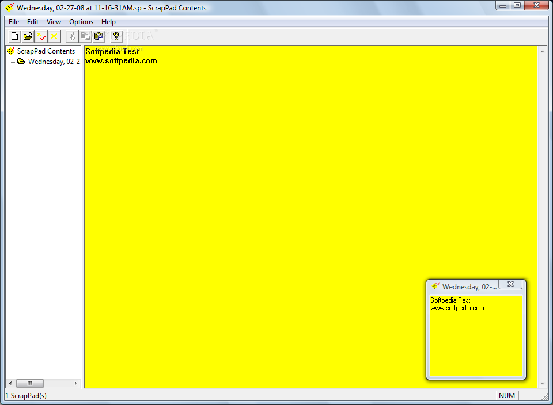Screen dimensions: 553x405
Task: Minimize the ScrapPad main window
Action: pos(503,5)
